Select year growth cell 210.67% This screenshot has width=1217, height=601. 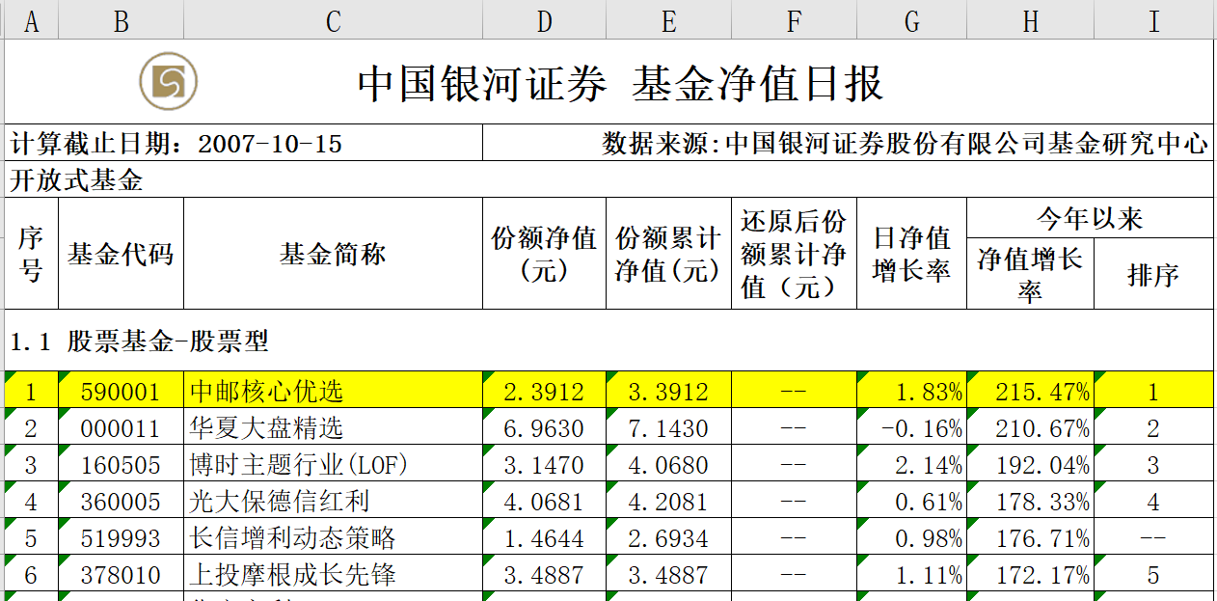1030,427
